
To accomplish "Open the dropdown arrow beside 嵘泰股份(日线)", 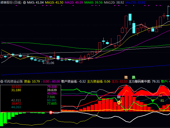I will [x=25, y=2].
